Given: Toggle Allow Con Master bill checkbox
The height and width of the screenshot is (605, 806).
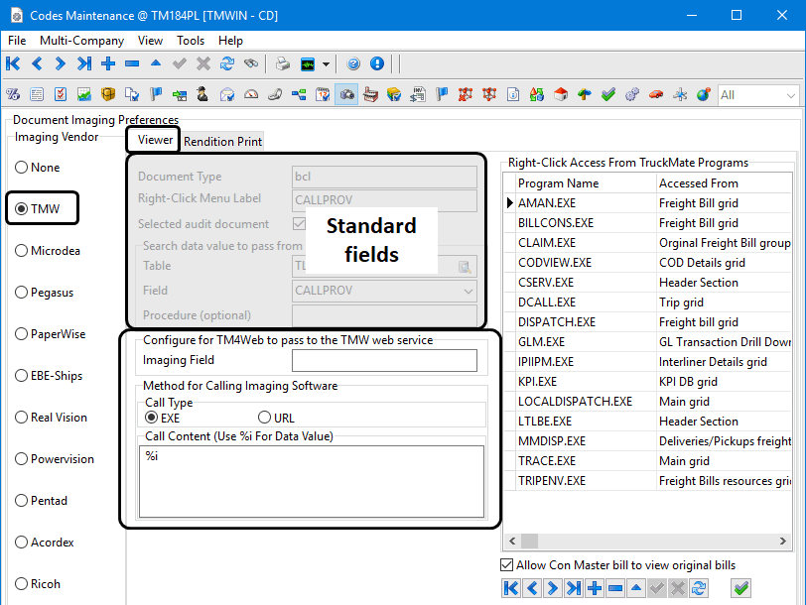Looking at the screenshot, I should [506, 565].
